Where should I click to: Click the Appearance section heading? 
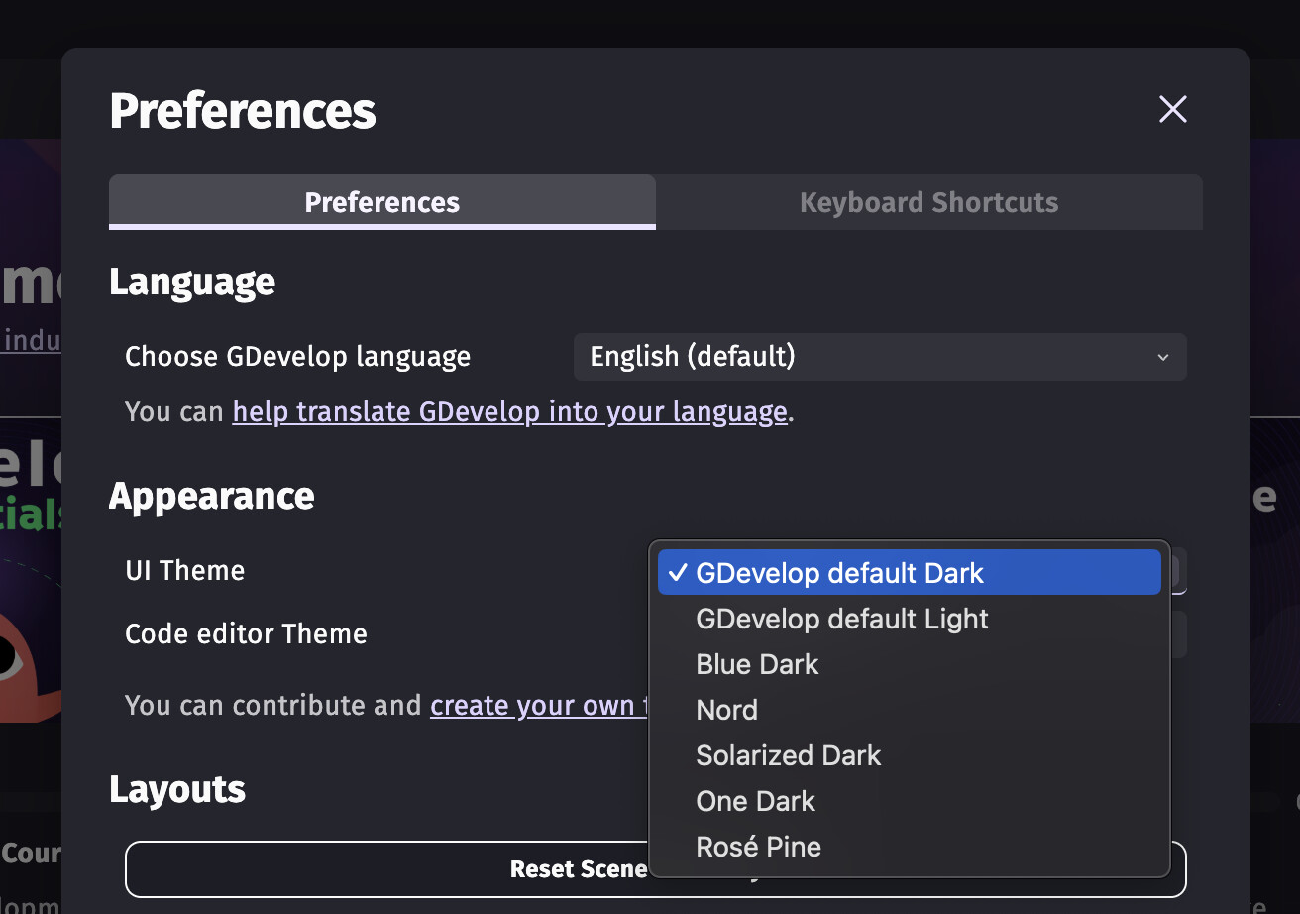[211, 496]
